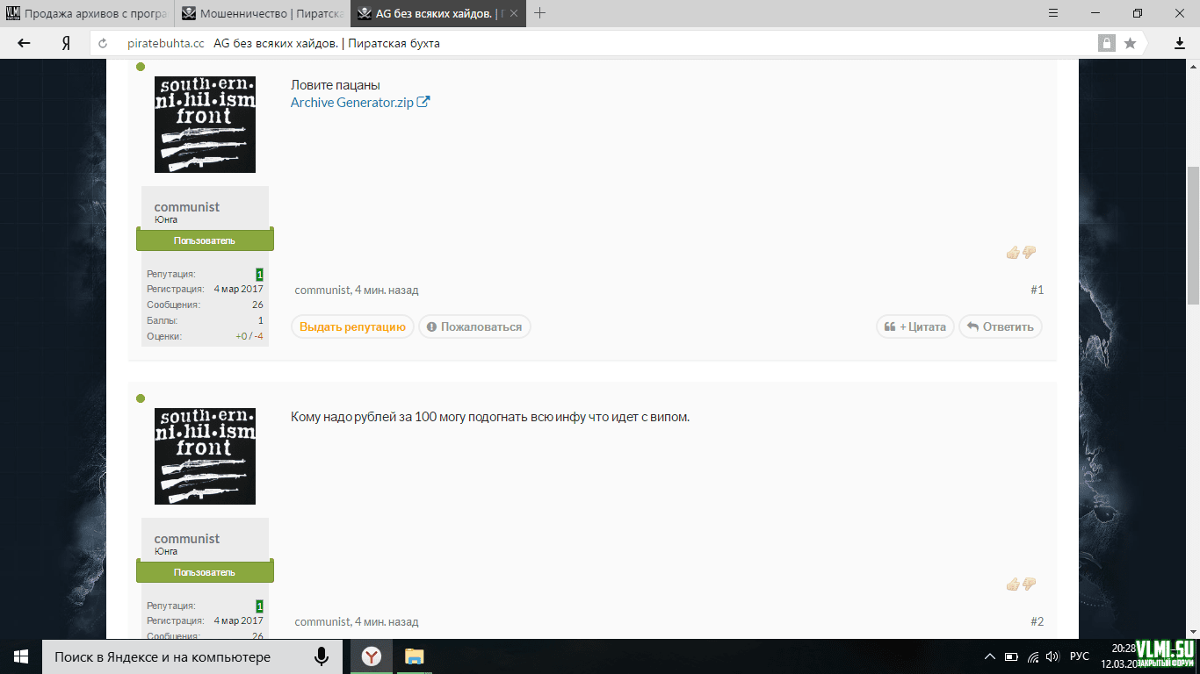Click the first post's avatar image
Viewport: 1200px width, 674px height.
point(205,124)
